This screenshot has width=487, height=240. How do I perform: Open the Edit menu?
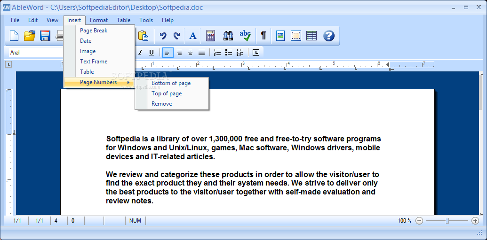coord(33,20)
